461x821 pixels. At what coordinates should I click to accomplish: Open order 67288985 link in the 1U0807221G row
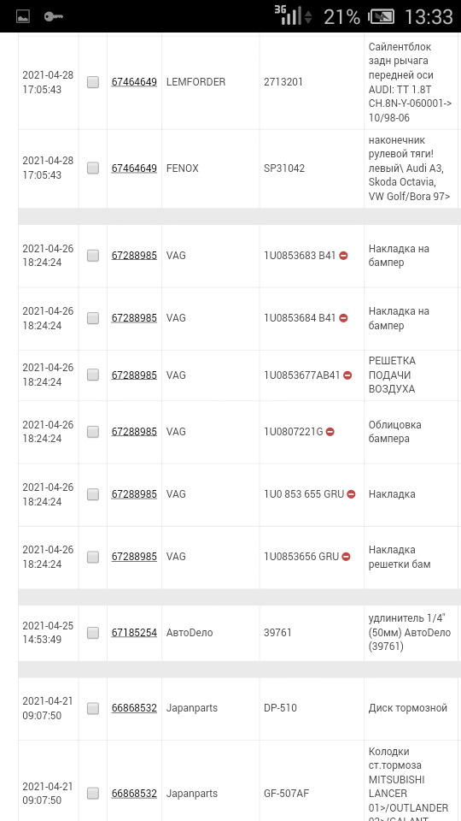tap(134, 432)
